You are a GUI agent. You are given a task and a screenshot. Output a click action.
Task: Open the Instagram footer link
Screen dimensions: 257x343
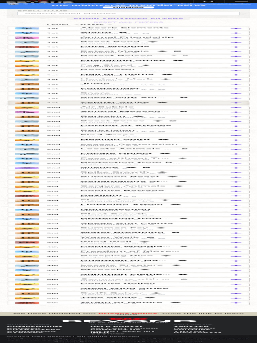[197, 333]
